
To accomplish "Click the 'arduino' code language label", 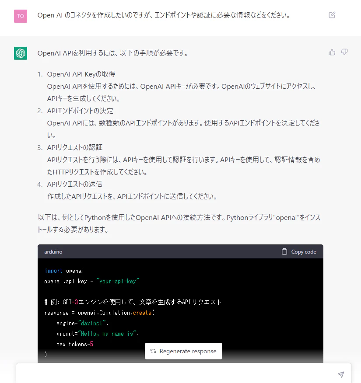I will 53,251.
